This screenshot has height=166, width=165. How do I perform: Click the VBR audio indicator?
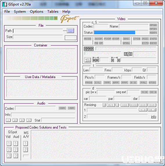coord(71,108)
